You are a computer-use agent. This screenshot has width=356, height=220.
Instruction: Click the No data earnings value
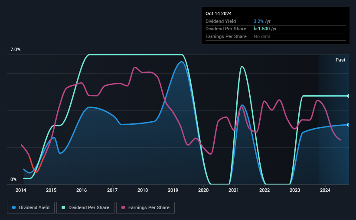[262, 36]
